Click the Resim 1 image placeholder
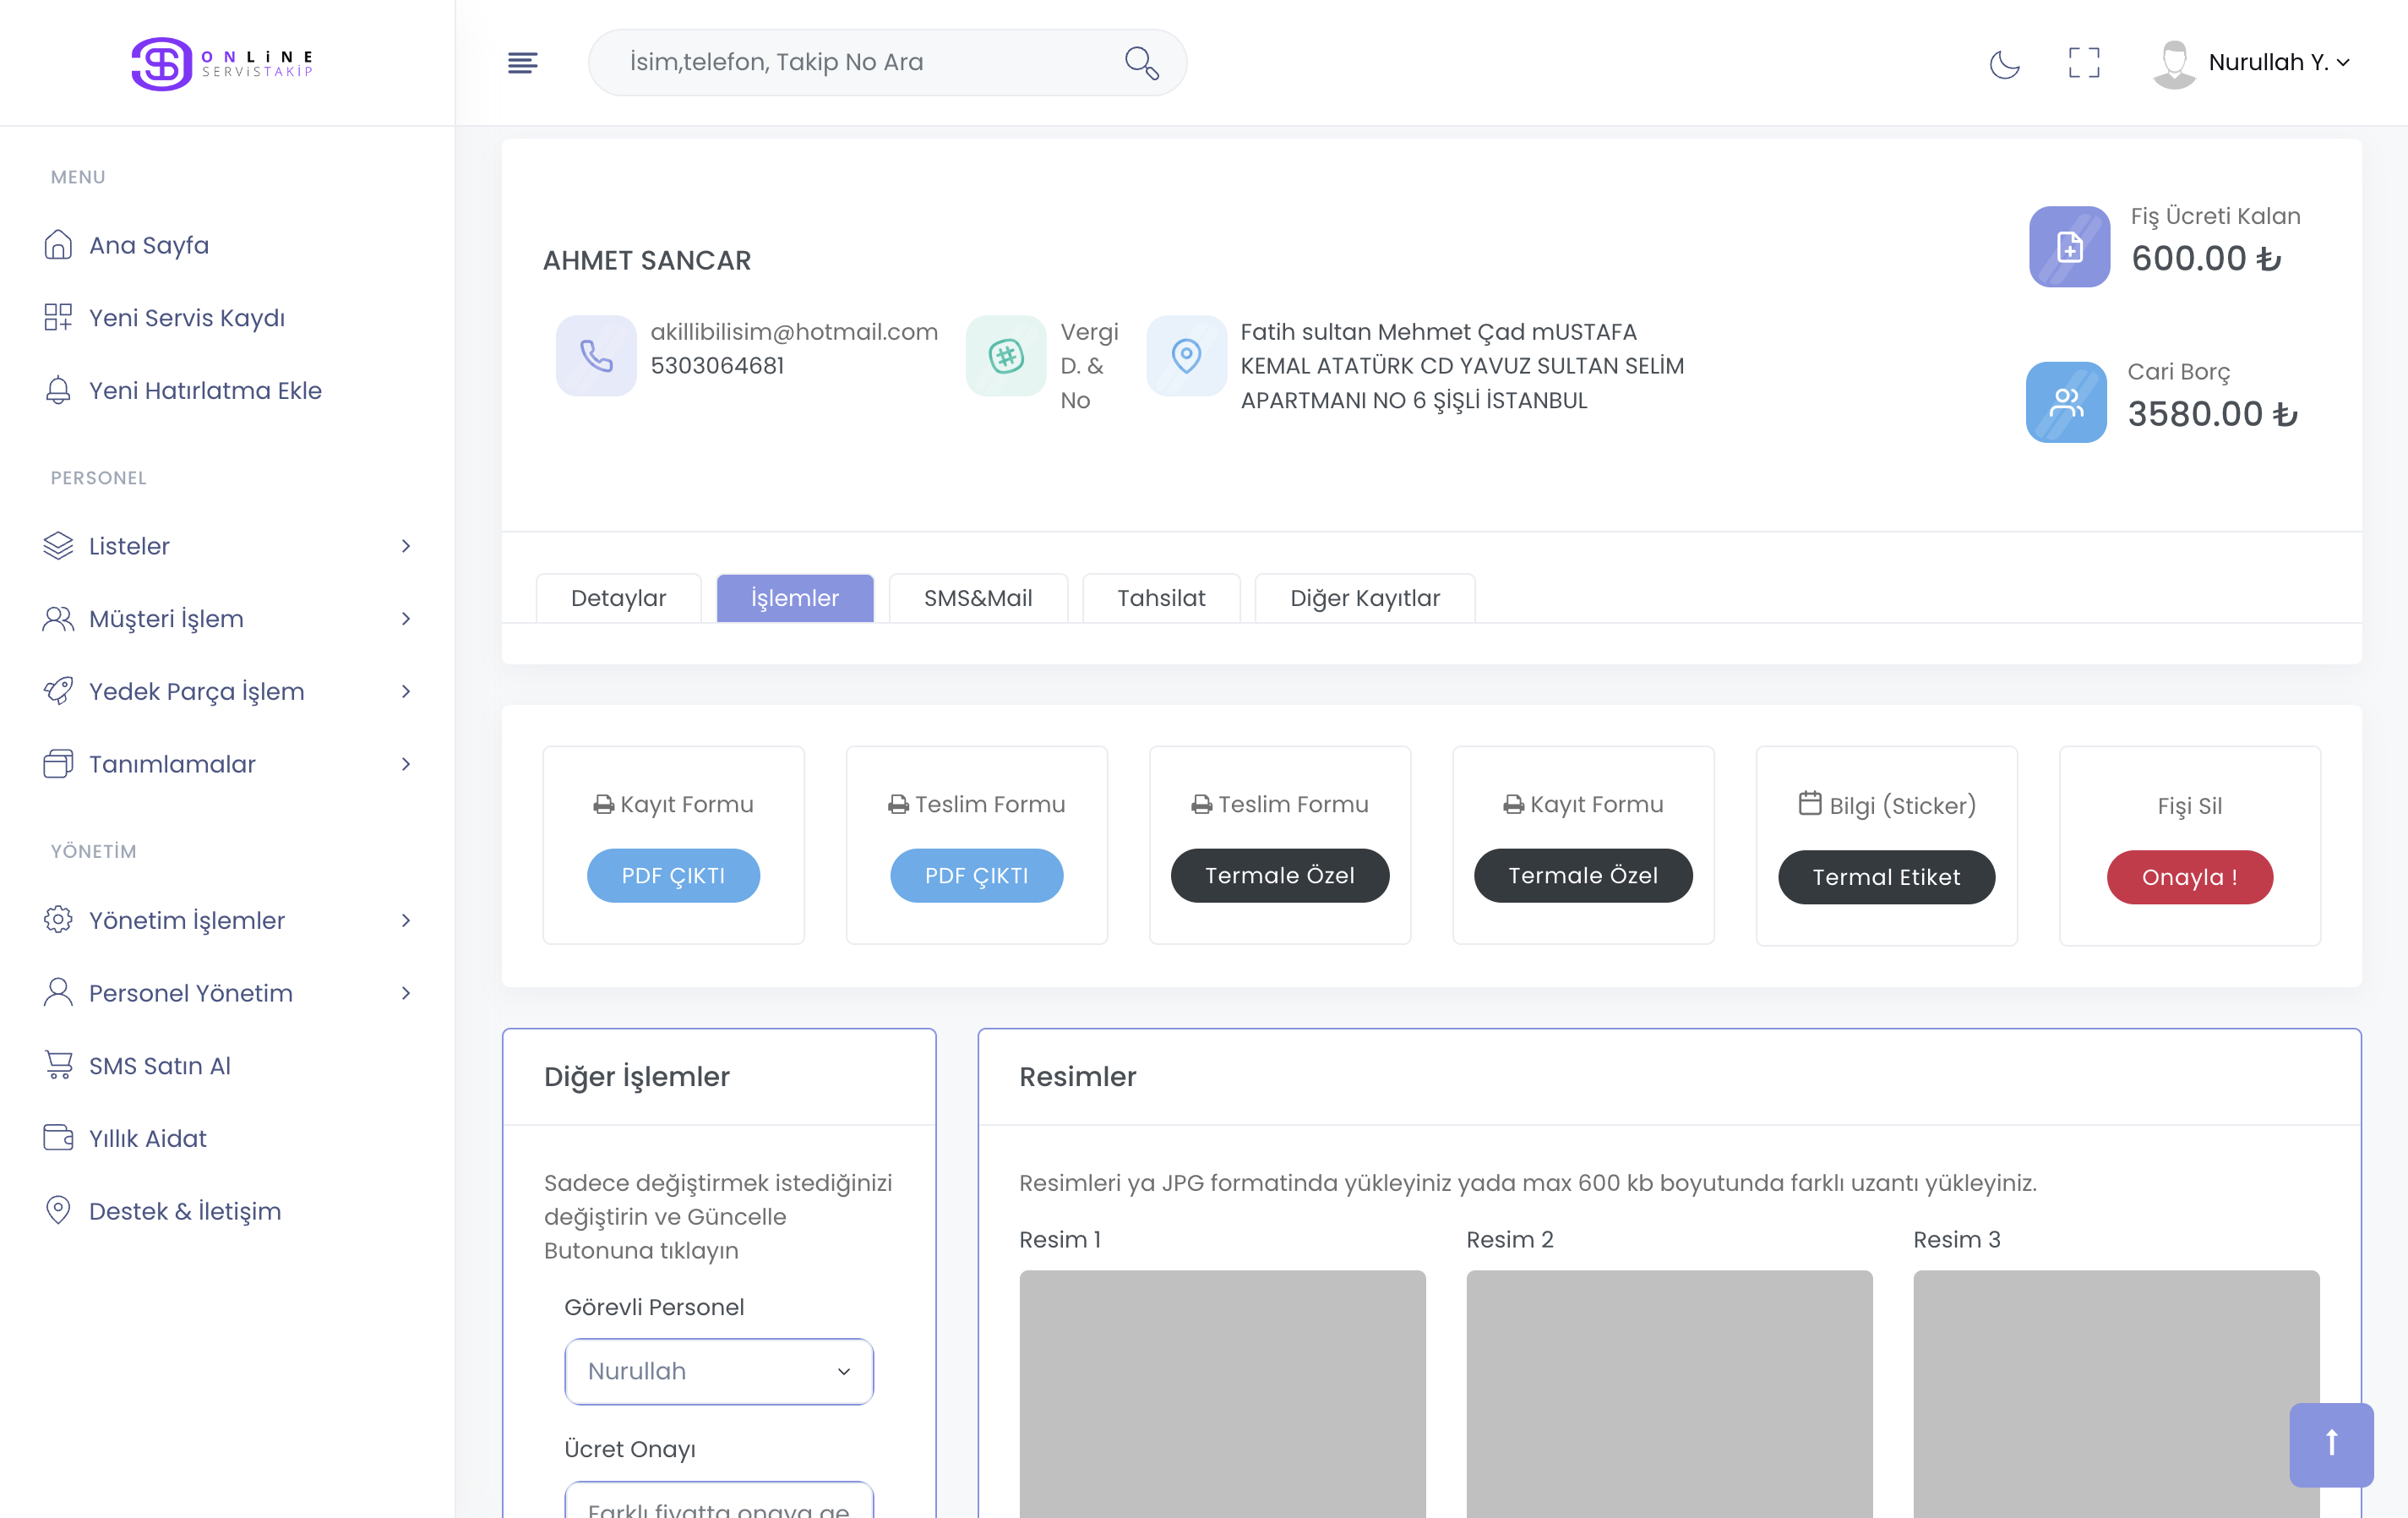The height and width of the screenshot is (1518, 2408). pyautogui.click(x=1222, y=1393)
